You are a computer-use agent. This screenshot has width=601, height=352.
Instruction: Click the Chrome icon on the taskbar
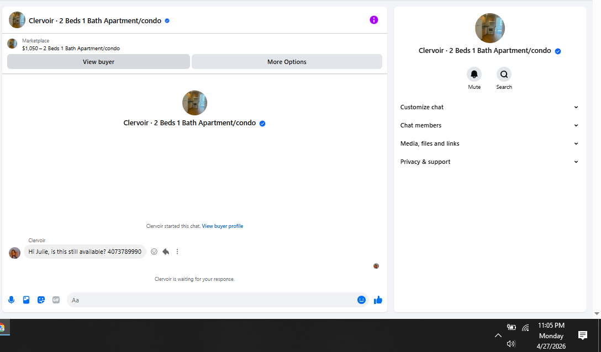(x=2, y=328)
